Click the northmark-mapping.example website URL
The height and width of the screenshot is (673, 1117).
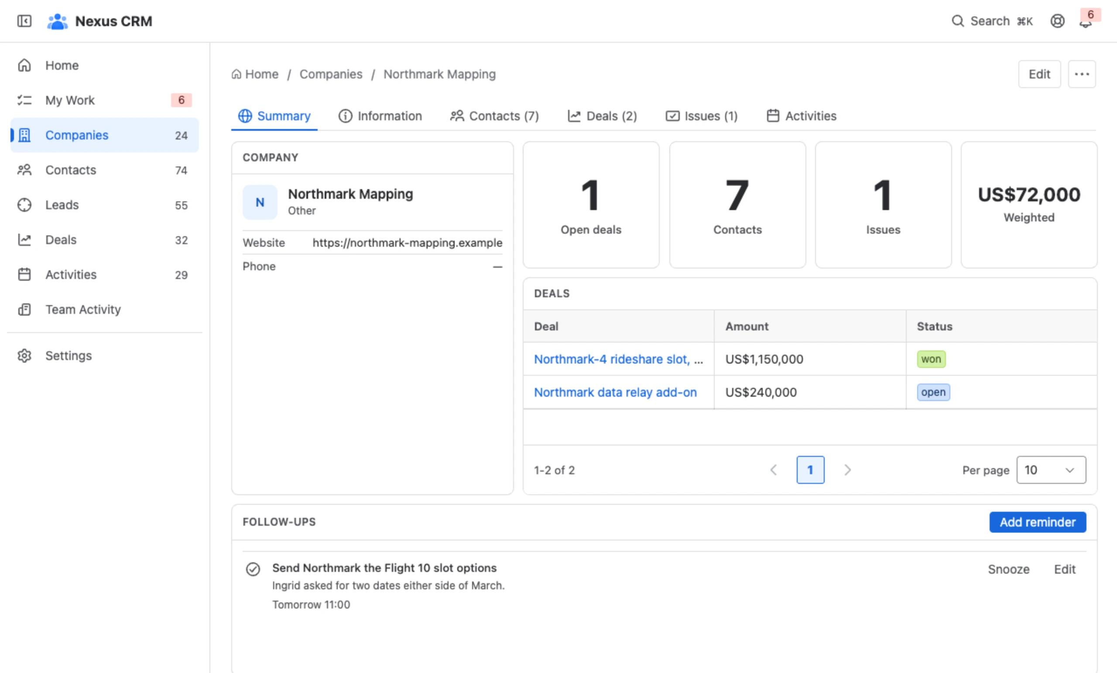407,242
